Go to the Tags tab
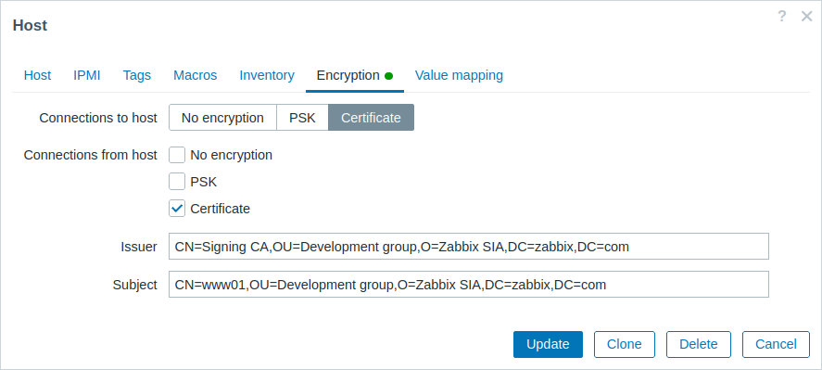Screen dimensions: 822x370 137,75
